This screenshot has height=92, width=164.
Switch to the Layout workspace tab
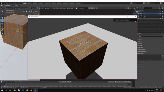pyautogui.click(x=24, y=3)
